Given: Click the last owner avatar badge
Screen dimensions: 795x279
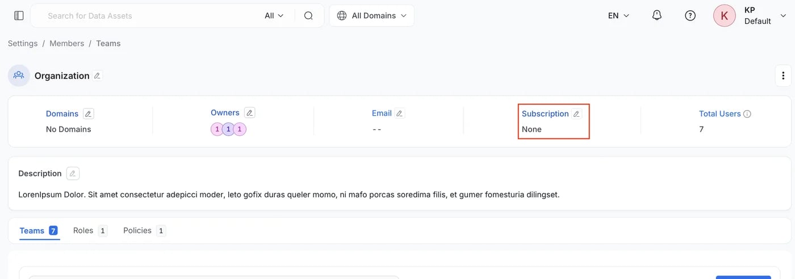Looking at the screenshot, I should tap(240, 129).
